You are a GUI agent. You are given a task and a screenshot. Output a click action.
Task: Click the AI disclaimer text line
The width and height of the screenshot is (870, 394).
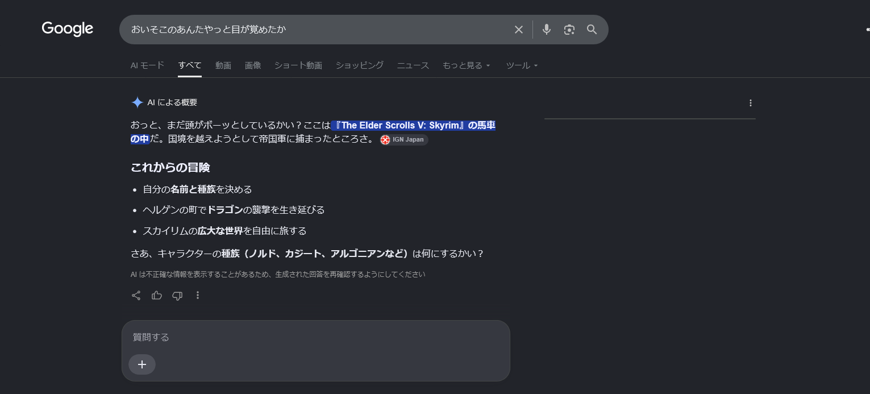(278, 274)
